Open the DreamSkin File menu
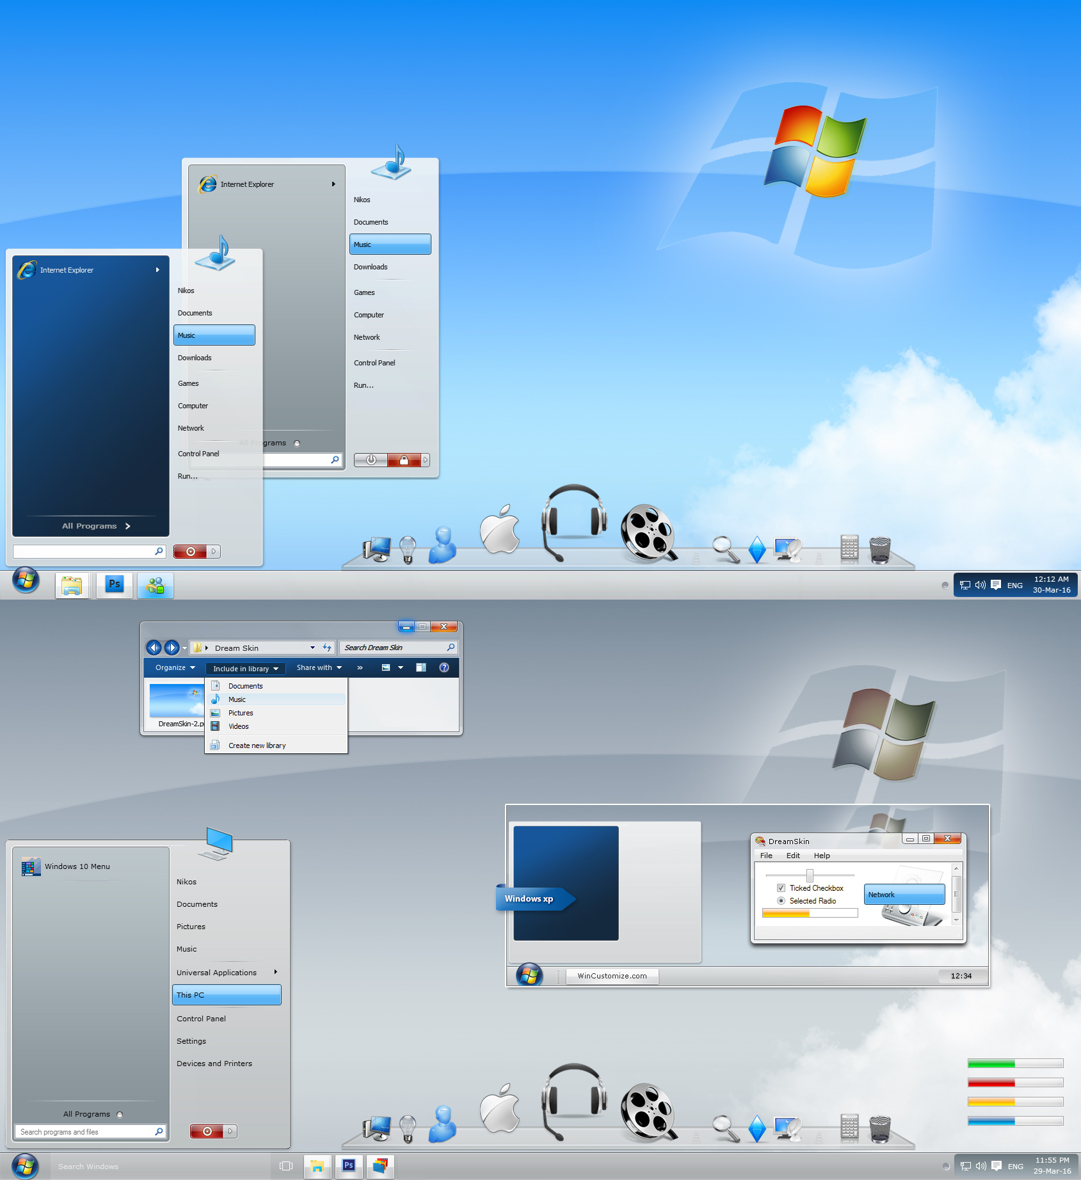Screen dimensions: 1081x1180 click(766, 856)
